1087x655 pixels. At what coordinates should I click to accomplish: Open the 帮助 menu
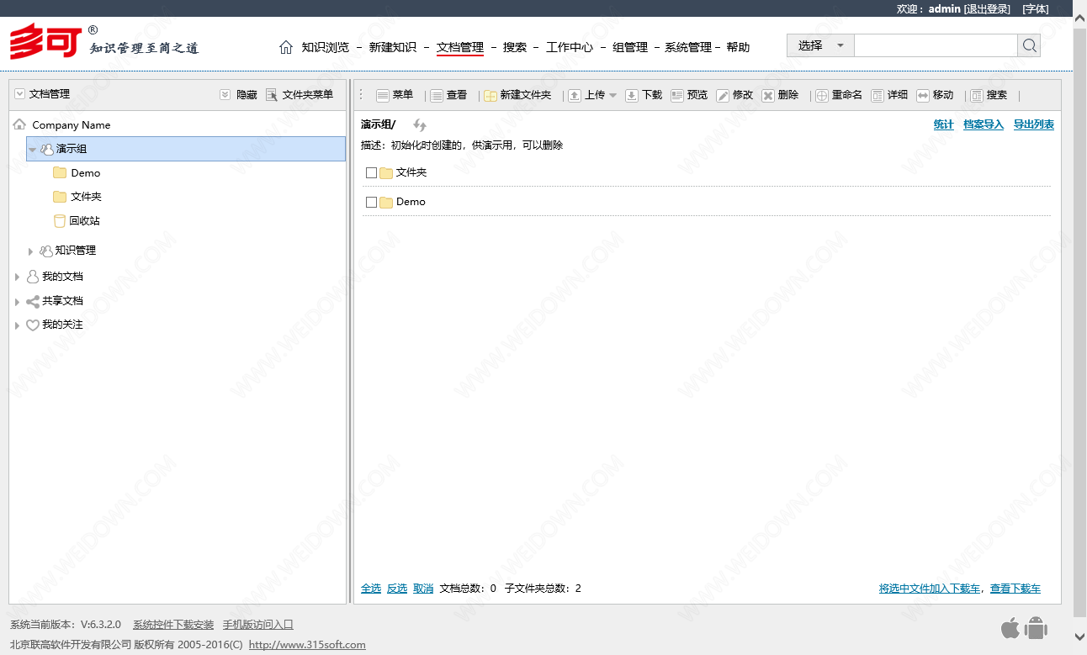point(738,47)
